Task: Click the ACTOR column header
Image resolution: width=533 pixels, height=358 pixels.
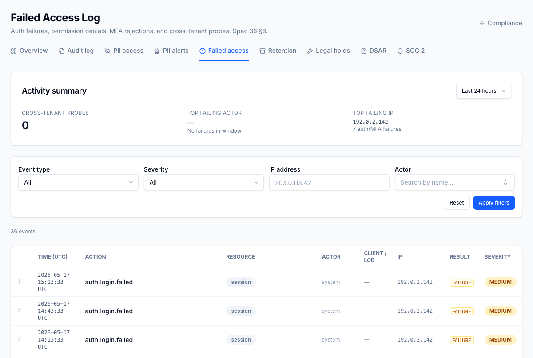Action: pos(331,257)
